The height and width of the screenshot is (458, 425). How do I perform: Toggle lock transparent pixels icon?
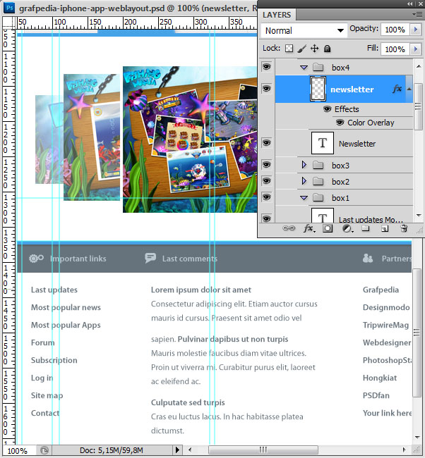tap(289, 49)
